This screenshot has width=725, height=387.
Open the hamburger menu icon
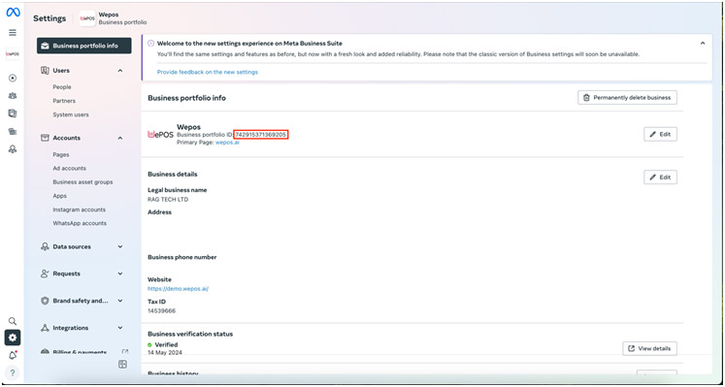[x=13, y=32]
